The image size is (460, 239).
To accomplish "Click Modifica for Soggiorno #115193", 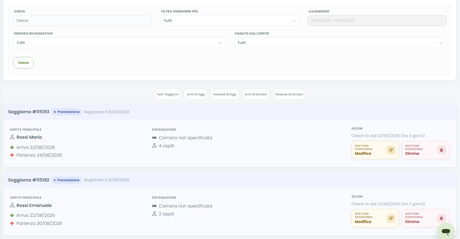I will pyautogui.click(x=375, y=150).
